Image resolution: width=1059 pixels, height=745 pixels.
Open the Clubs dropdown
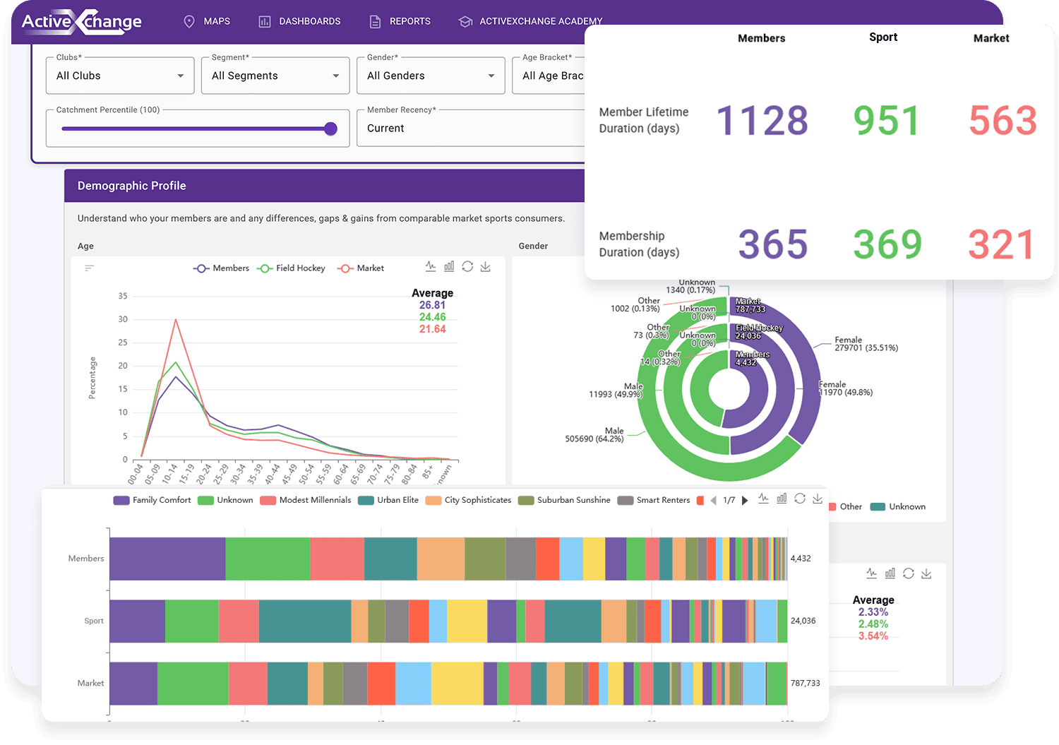(x=120, y=76)
